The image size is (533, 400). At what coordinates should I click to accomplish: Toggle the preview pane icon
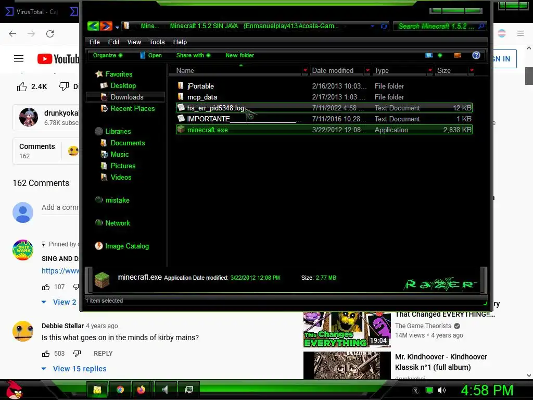(458, 55)
